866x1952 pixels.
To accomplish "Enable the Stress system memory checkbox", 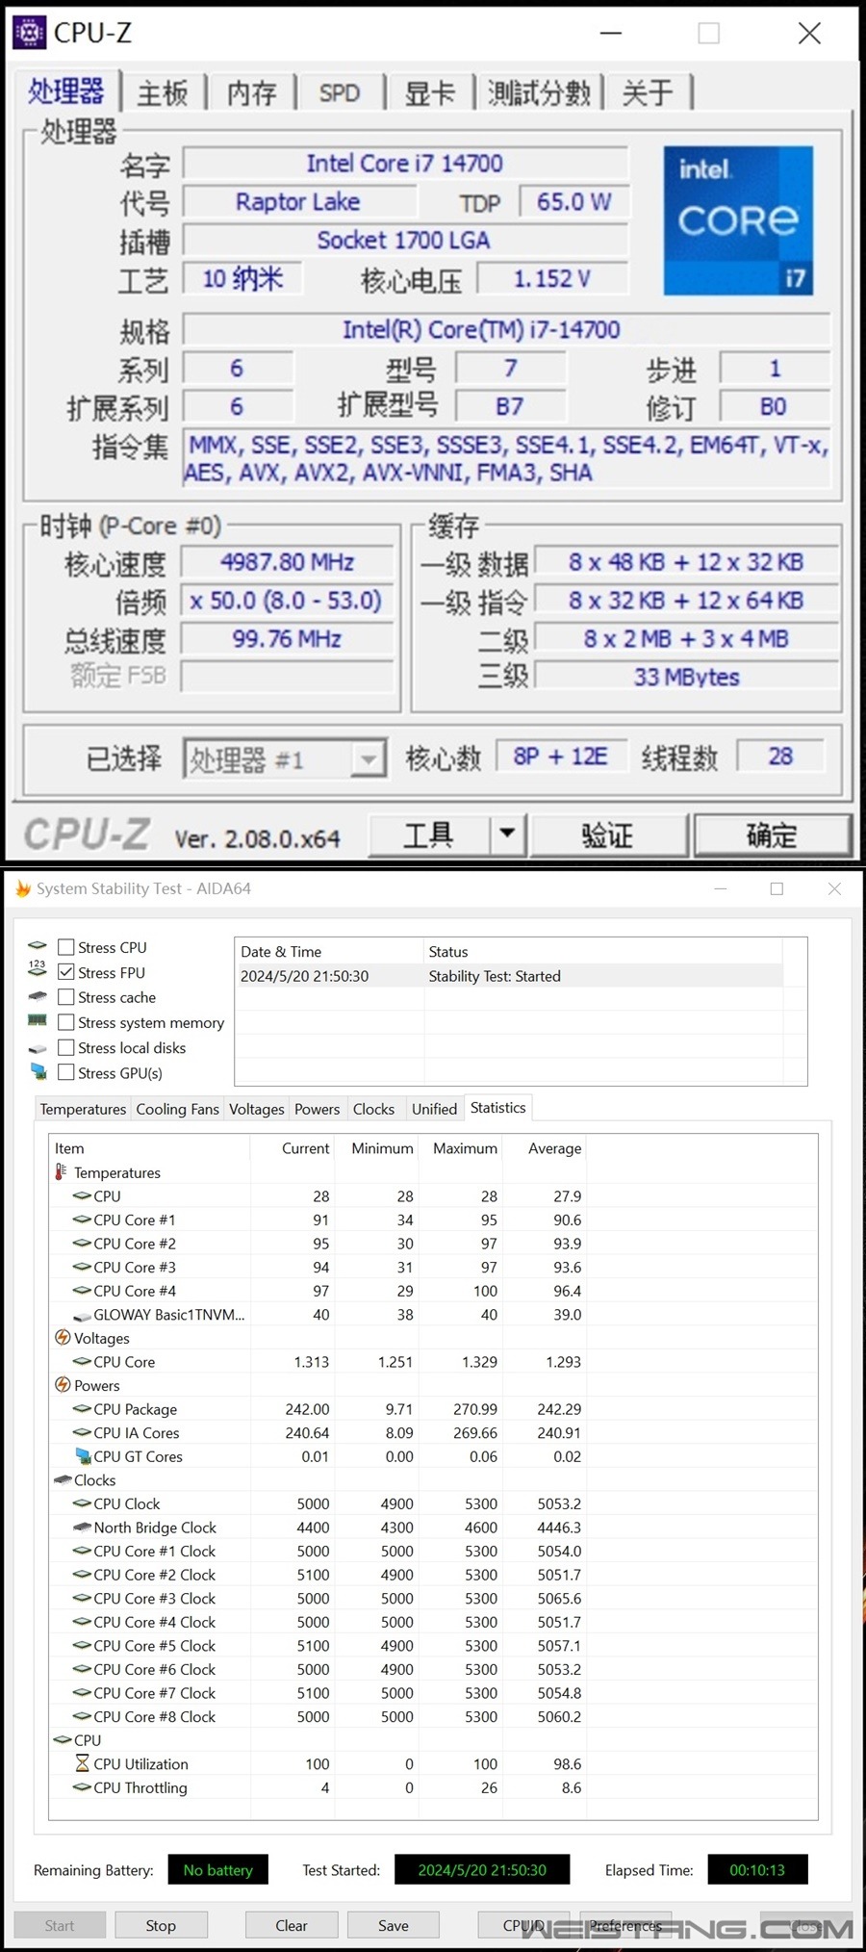I will [x=66, y=1022].
